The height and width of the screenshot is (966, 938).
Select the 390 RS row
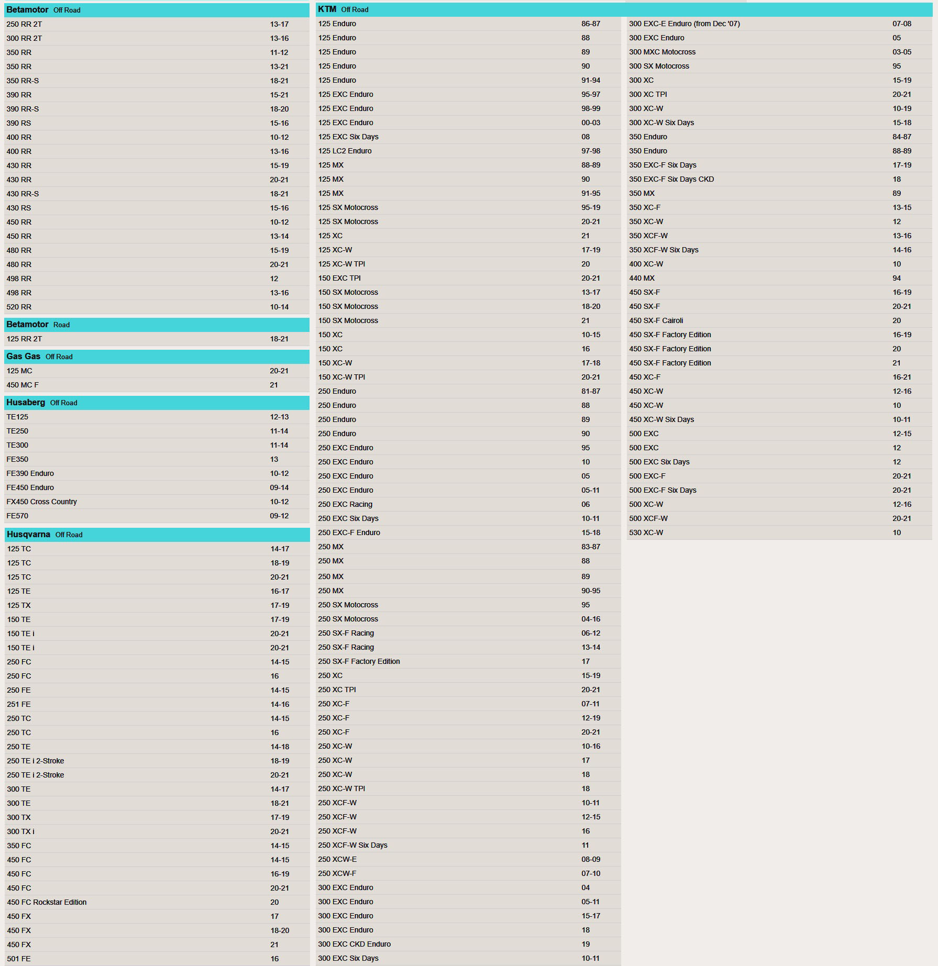coord(157,123)
